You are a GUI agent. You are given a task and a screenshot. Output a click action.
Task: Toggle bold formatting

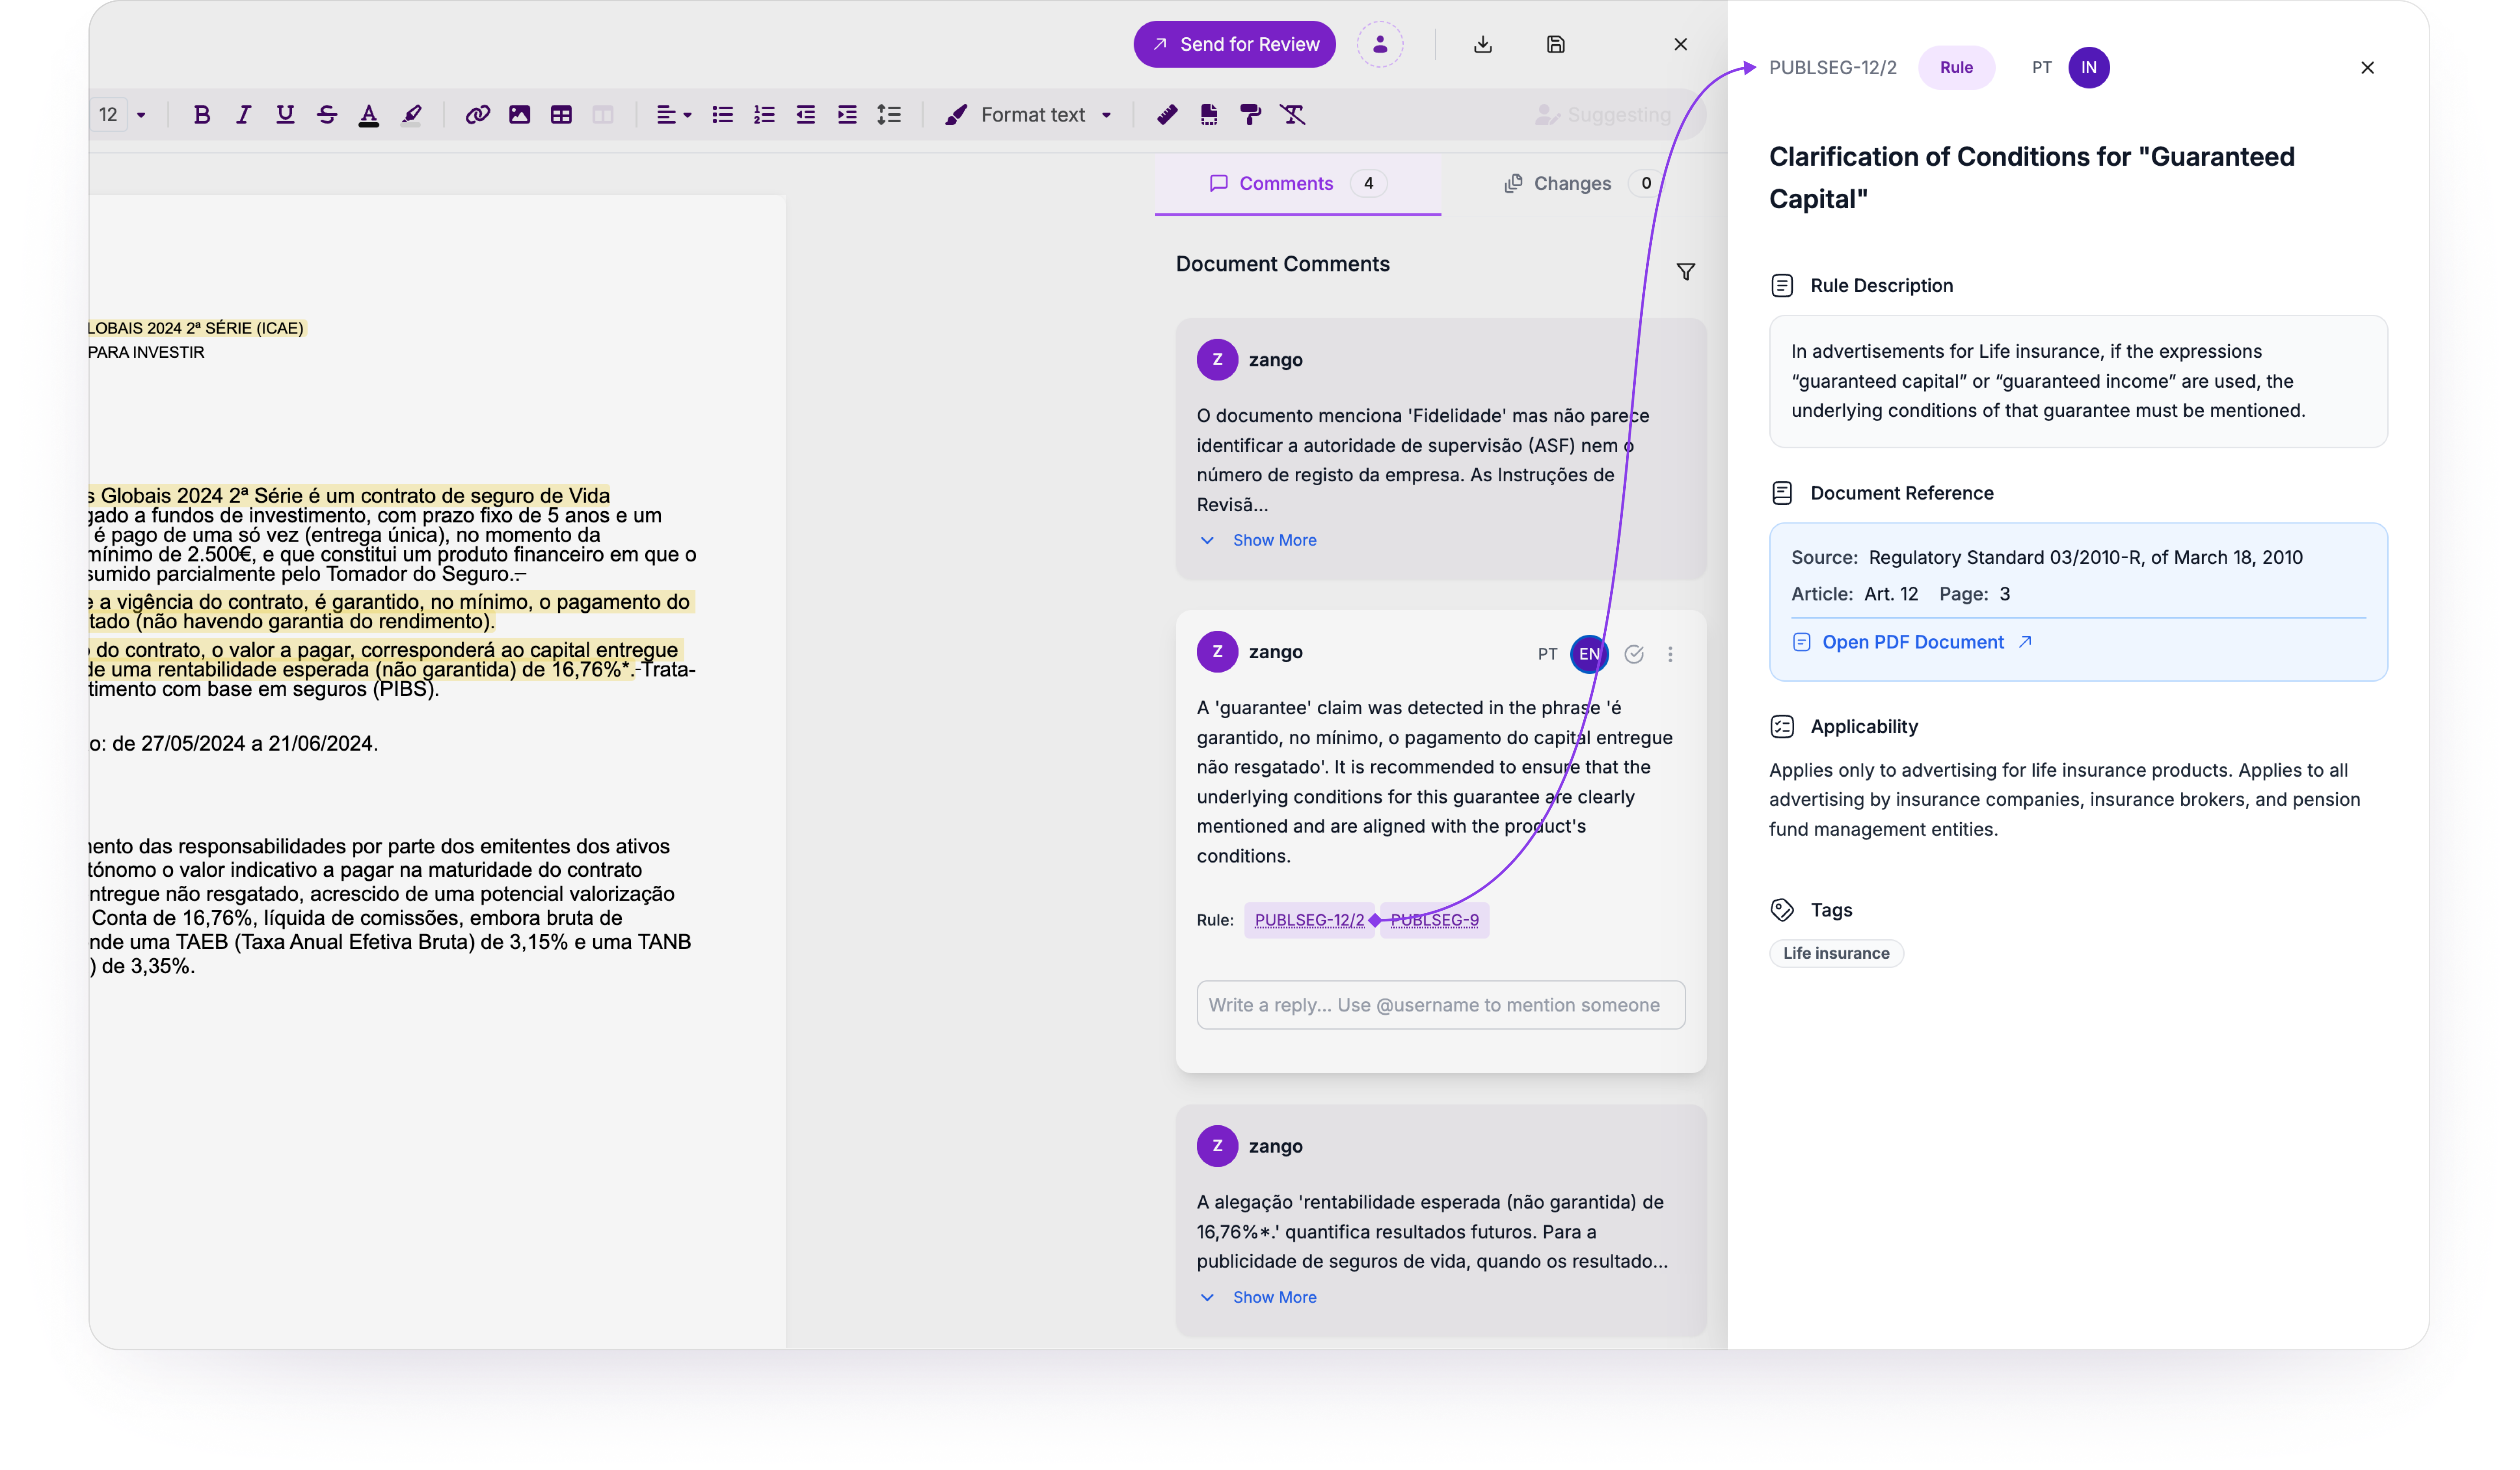[x=202, y=115]
